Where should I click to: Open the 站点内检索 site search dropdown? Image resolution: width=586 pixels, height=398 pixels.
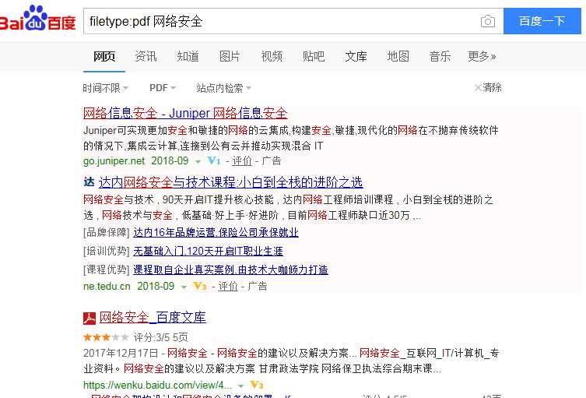point(223,88)
